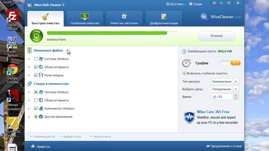Viewport: 269px width, 151px height.
Task: Open the Fusion desktop shortcut
Action: coord(12,47)
